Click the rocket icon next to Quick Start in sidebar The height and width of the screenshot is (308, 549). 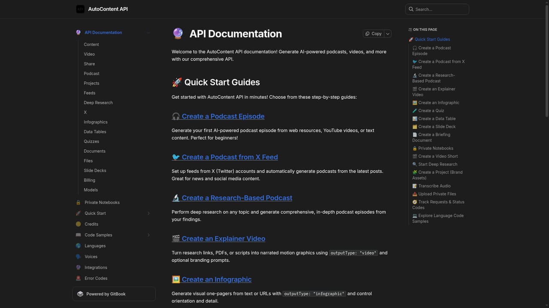click(x=78, y=213)
